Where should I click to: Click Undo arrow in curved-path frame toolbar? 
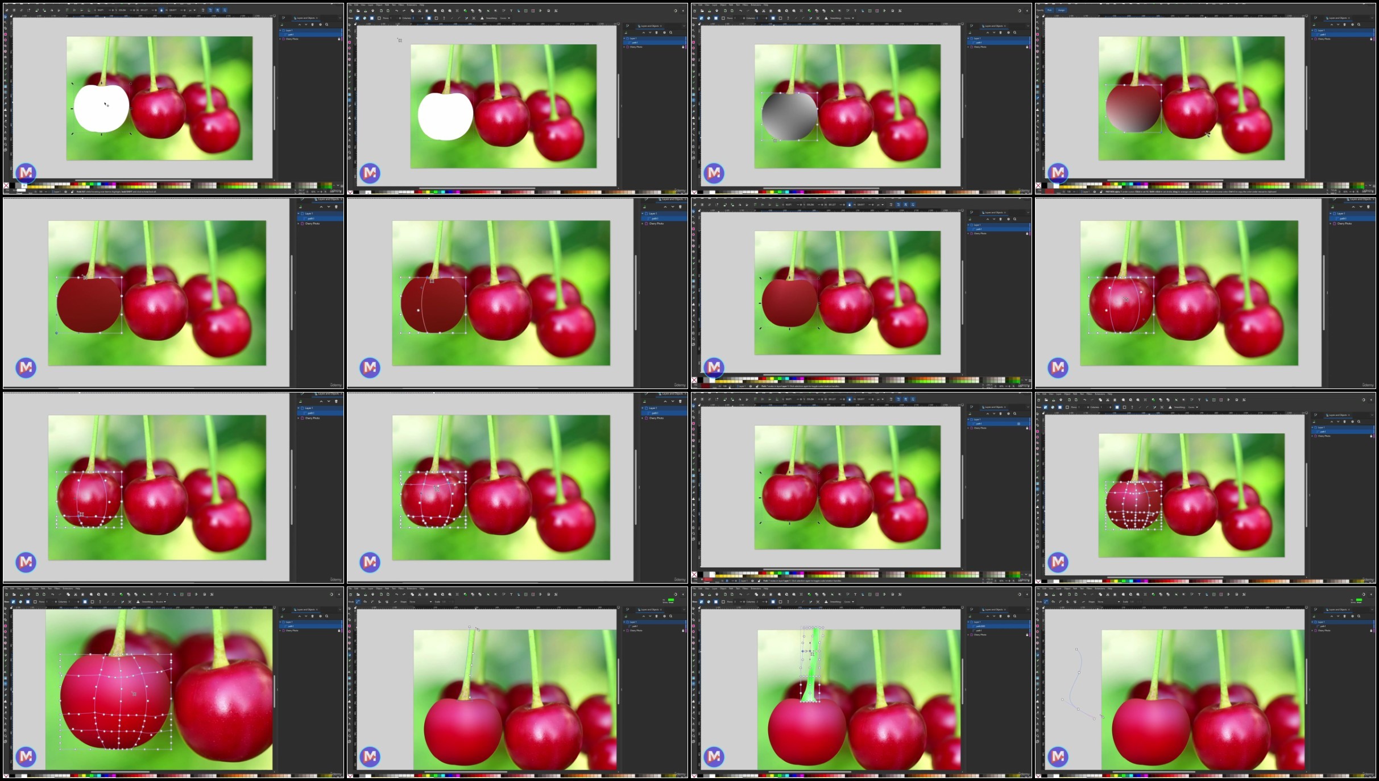[1084, 594]
